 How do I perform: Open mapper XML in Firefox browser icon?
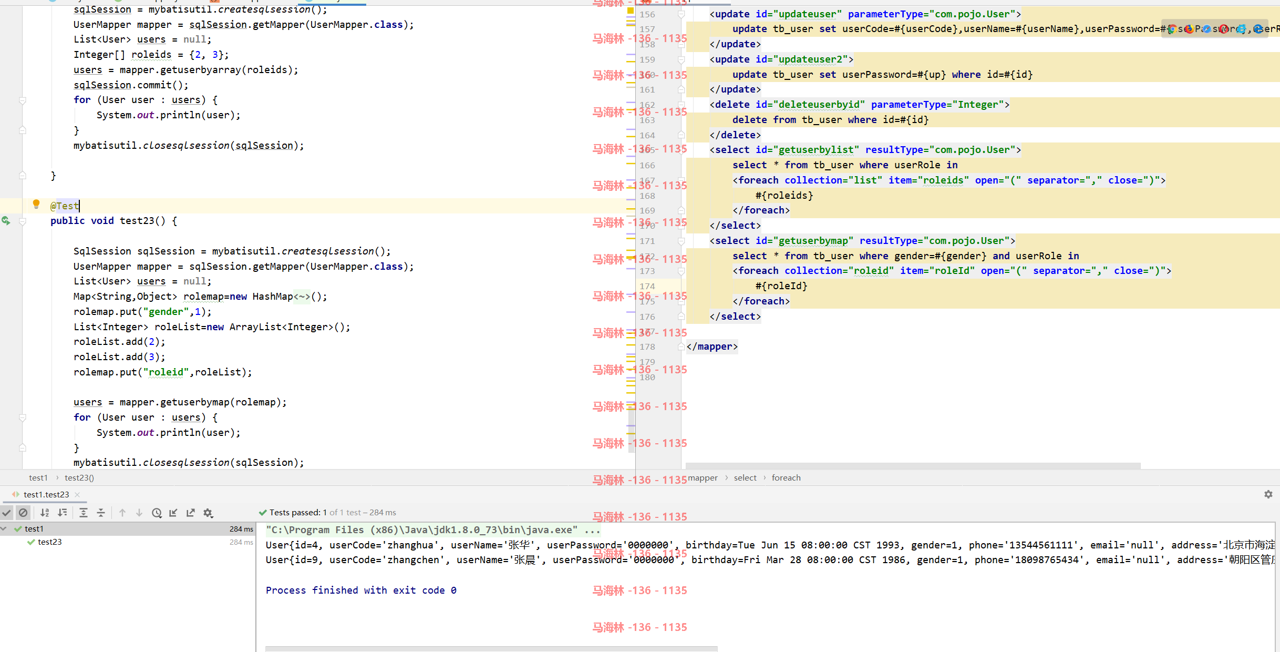[1190, 29]
